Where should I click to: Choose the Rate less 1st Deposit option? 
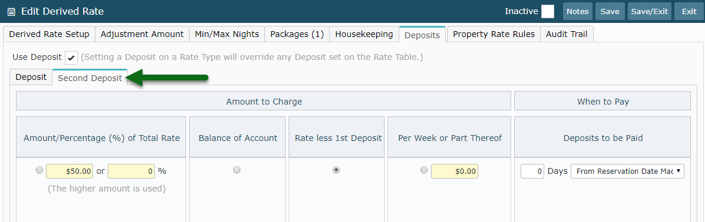tap(336, 170)
